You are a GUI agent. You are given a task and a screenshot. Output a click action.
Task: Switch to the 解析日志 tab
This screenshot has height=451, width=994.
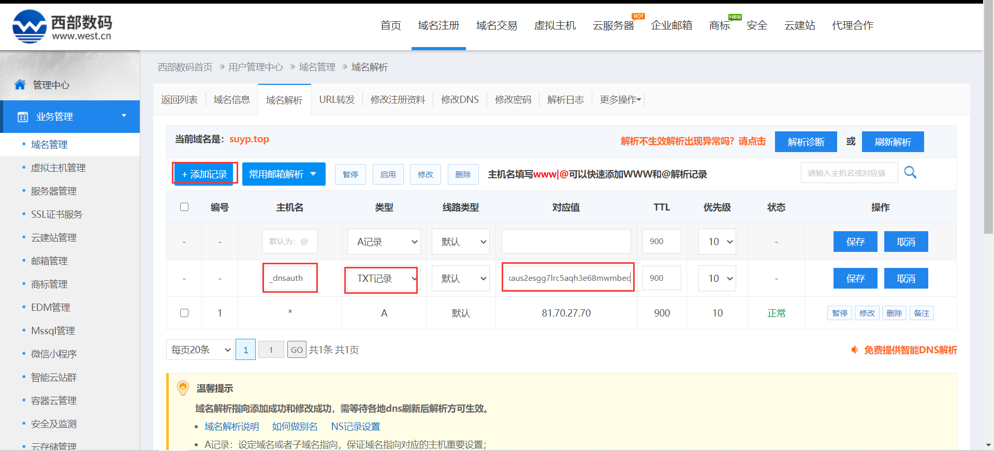click(565, 99)
